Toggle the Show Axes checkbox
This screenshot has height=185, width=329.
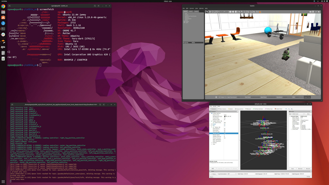(225, 130)
